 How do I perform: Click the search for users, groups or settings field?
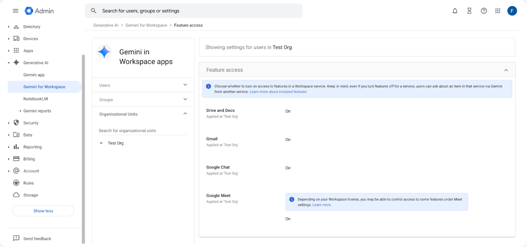[194, 11]
